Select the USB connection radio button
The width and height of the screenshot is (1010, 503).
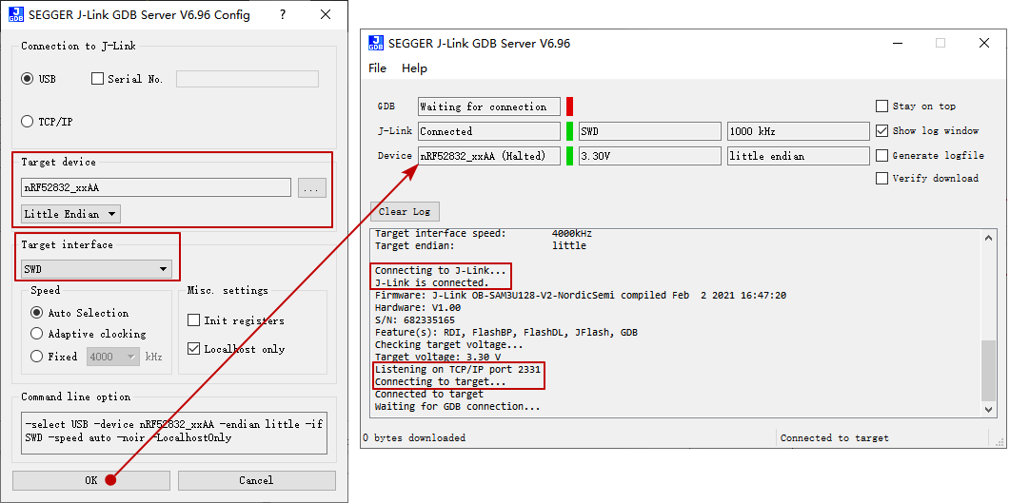click(x=27, y=79)
